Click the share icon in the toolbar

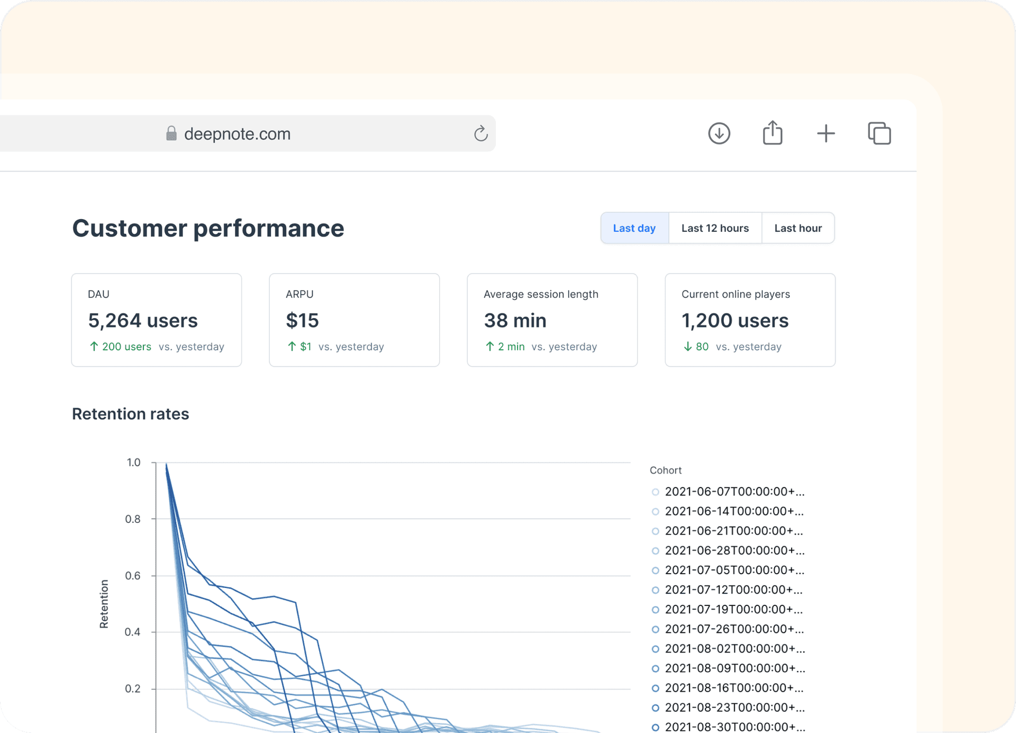[x=773, y=133]
